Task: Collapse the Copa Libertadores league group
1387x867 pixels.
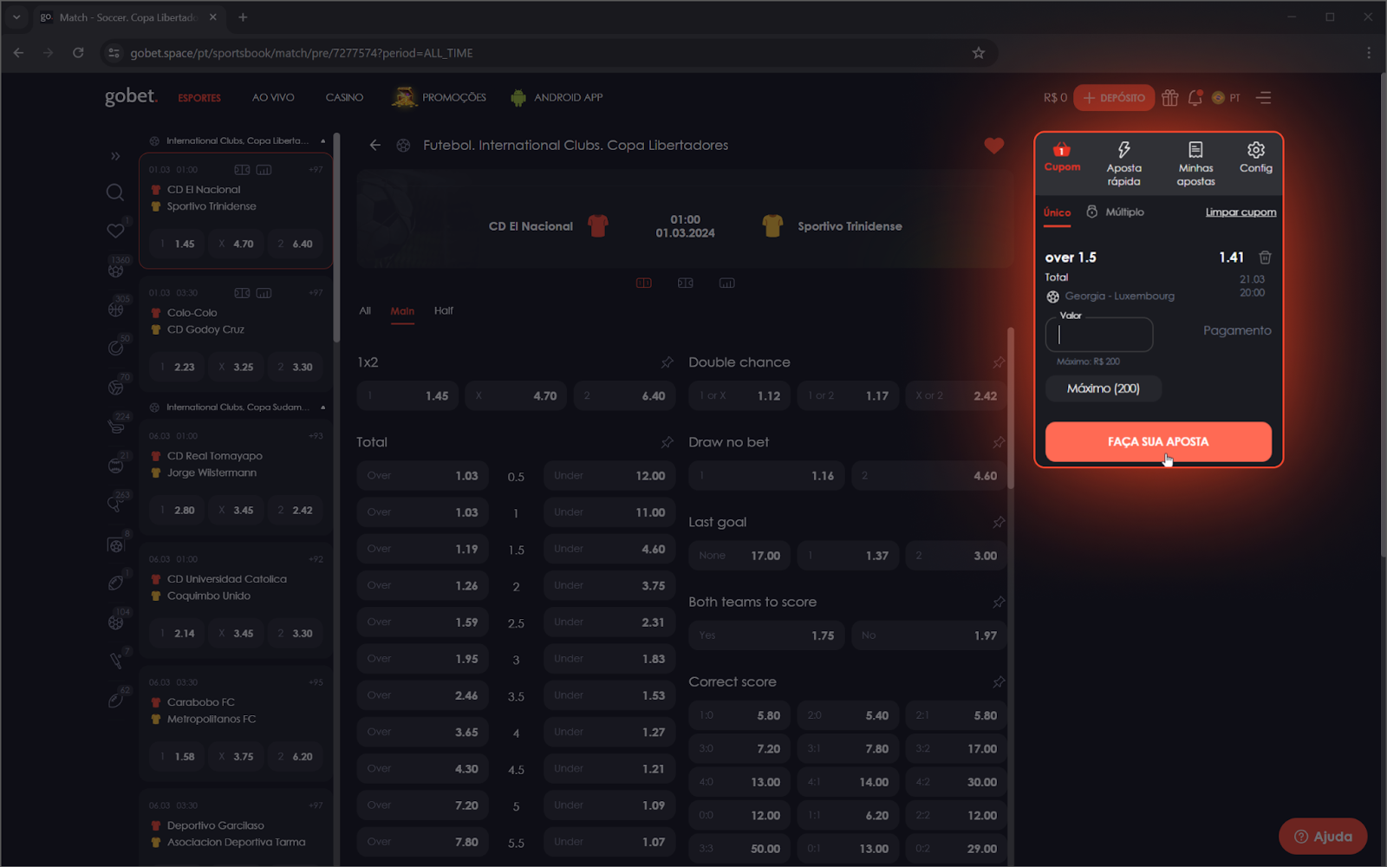Action: point(323,140)
